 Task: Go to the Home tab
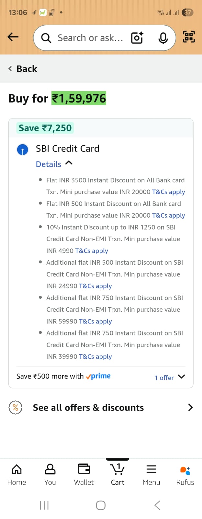17,475
